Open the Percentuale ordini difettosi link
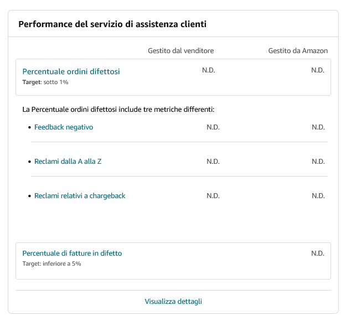The image size is (346, 321). click(x=71, y=71)
